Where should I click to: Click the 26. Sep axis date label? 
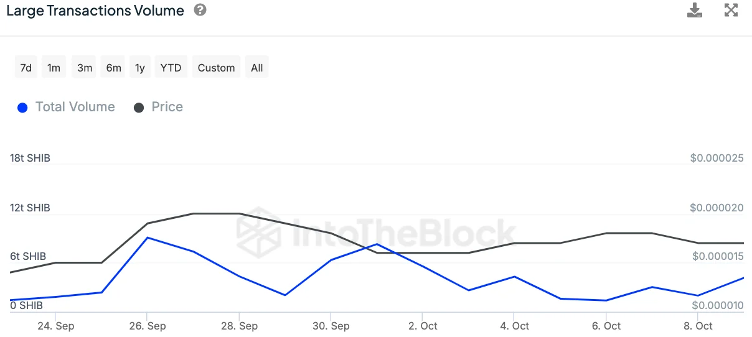tap(147, 326)
